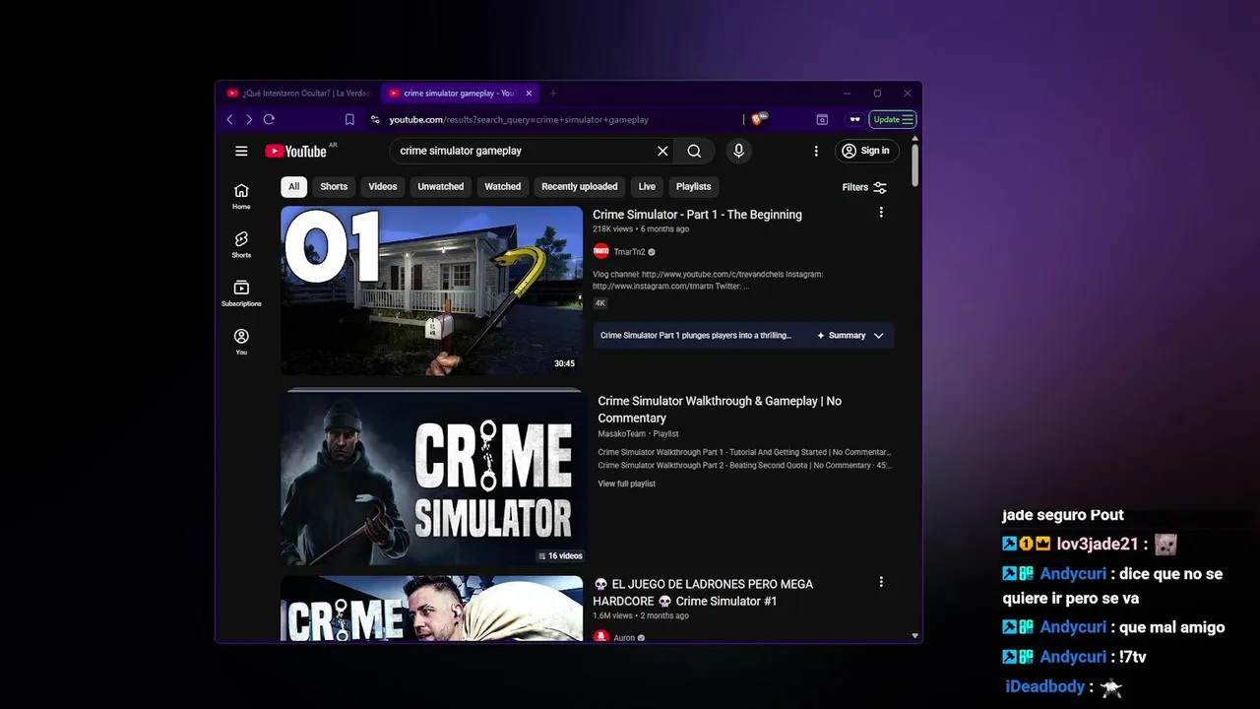This screenshot has width=1260, height=709.
Task: Open EL JUEGO DE LADRONES video title
Action: click(x=703, y=593)
